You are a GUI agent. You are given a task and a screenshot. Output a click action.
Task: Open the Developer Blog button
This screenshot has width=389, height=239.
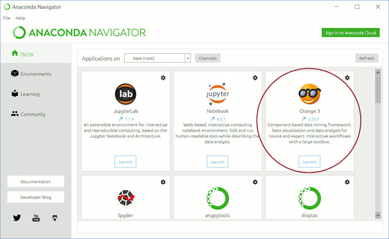(35, 197)
